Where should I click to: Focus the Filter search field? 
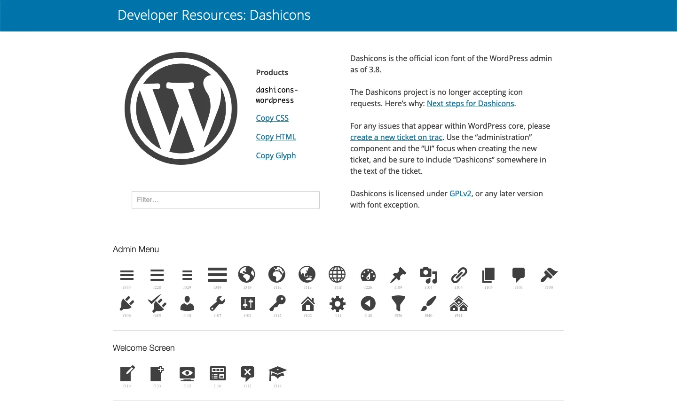[226, 200]
